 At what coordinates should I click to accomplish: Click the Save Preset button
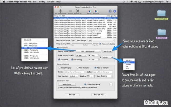click(108, 51)
